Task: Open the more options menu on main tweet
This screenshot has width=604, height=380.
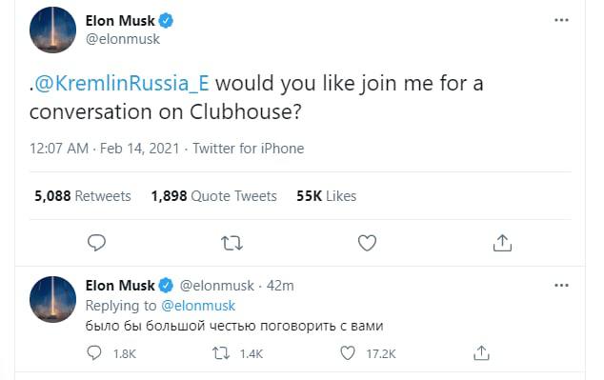Action: point(561,20)
